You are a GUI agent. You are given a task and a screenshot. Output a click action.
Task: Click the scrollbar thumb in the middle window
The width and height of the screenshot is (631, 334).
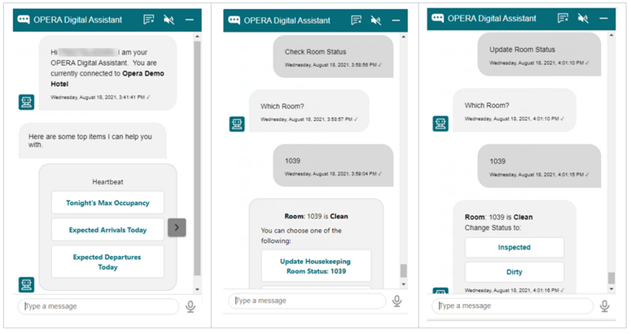pos(404,271)
